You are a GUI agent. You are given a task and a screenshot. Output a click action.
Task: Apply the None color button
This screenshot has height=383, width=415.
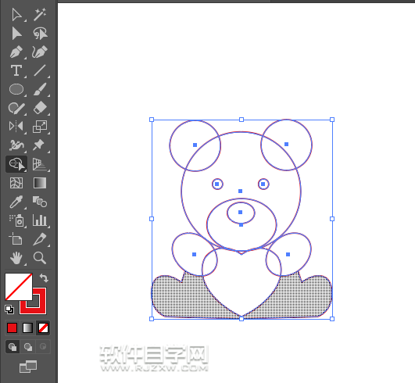pyautogui.click(x=43, y=328)
